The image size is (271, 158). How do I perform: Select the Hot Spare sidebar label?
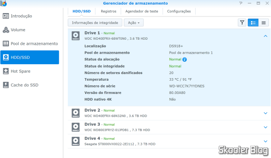coord(21,71)
